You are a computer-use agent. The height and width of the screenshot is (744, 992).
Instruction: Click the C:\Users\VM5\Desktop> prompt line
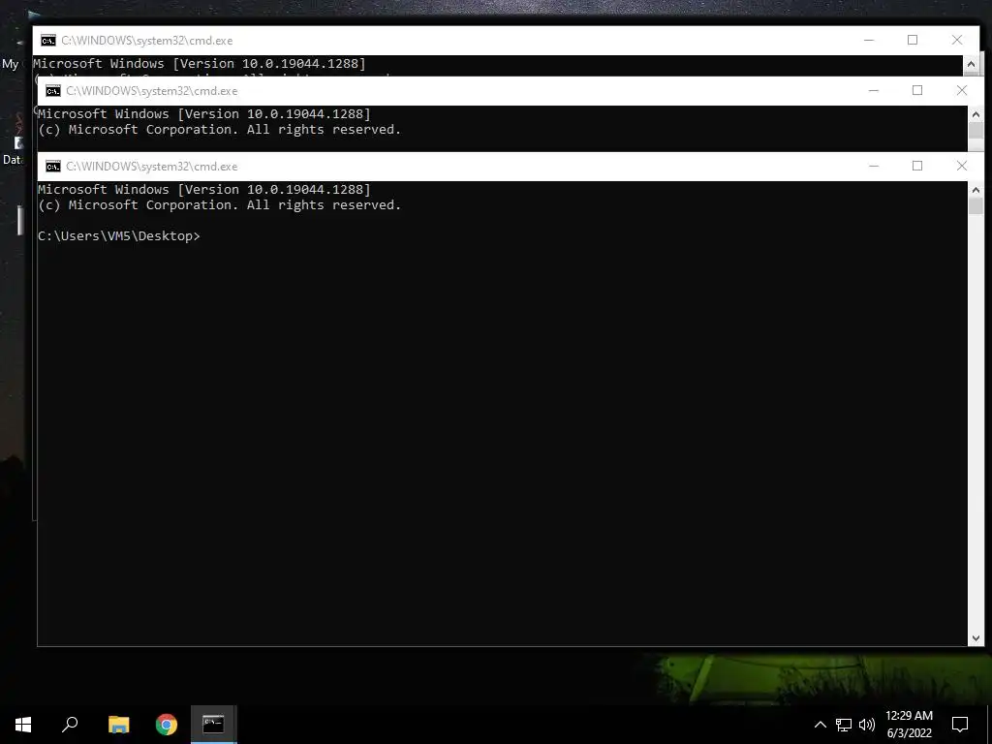pos(119,236)
